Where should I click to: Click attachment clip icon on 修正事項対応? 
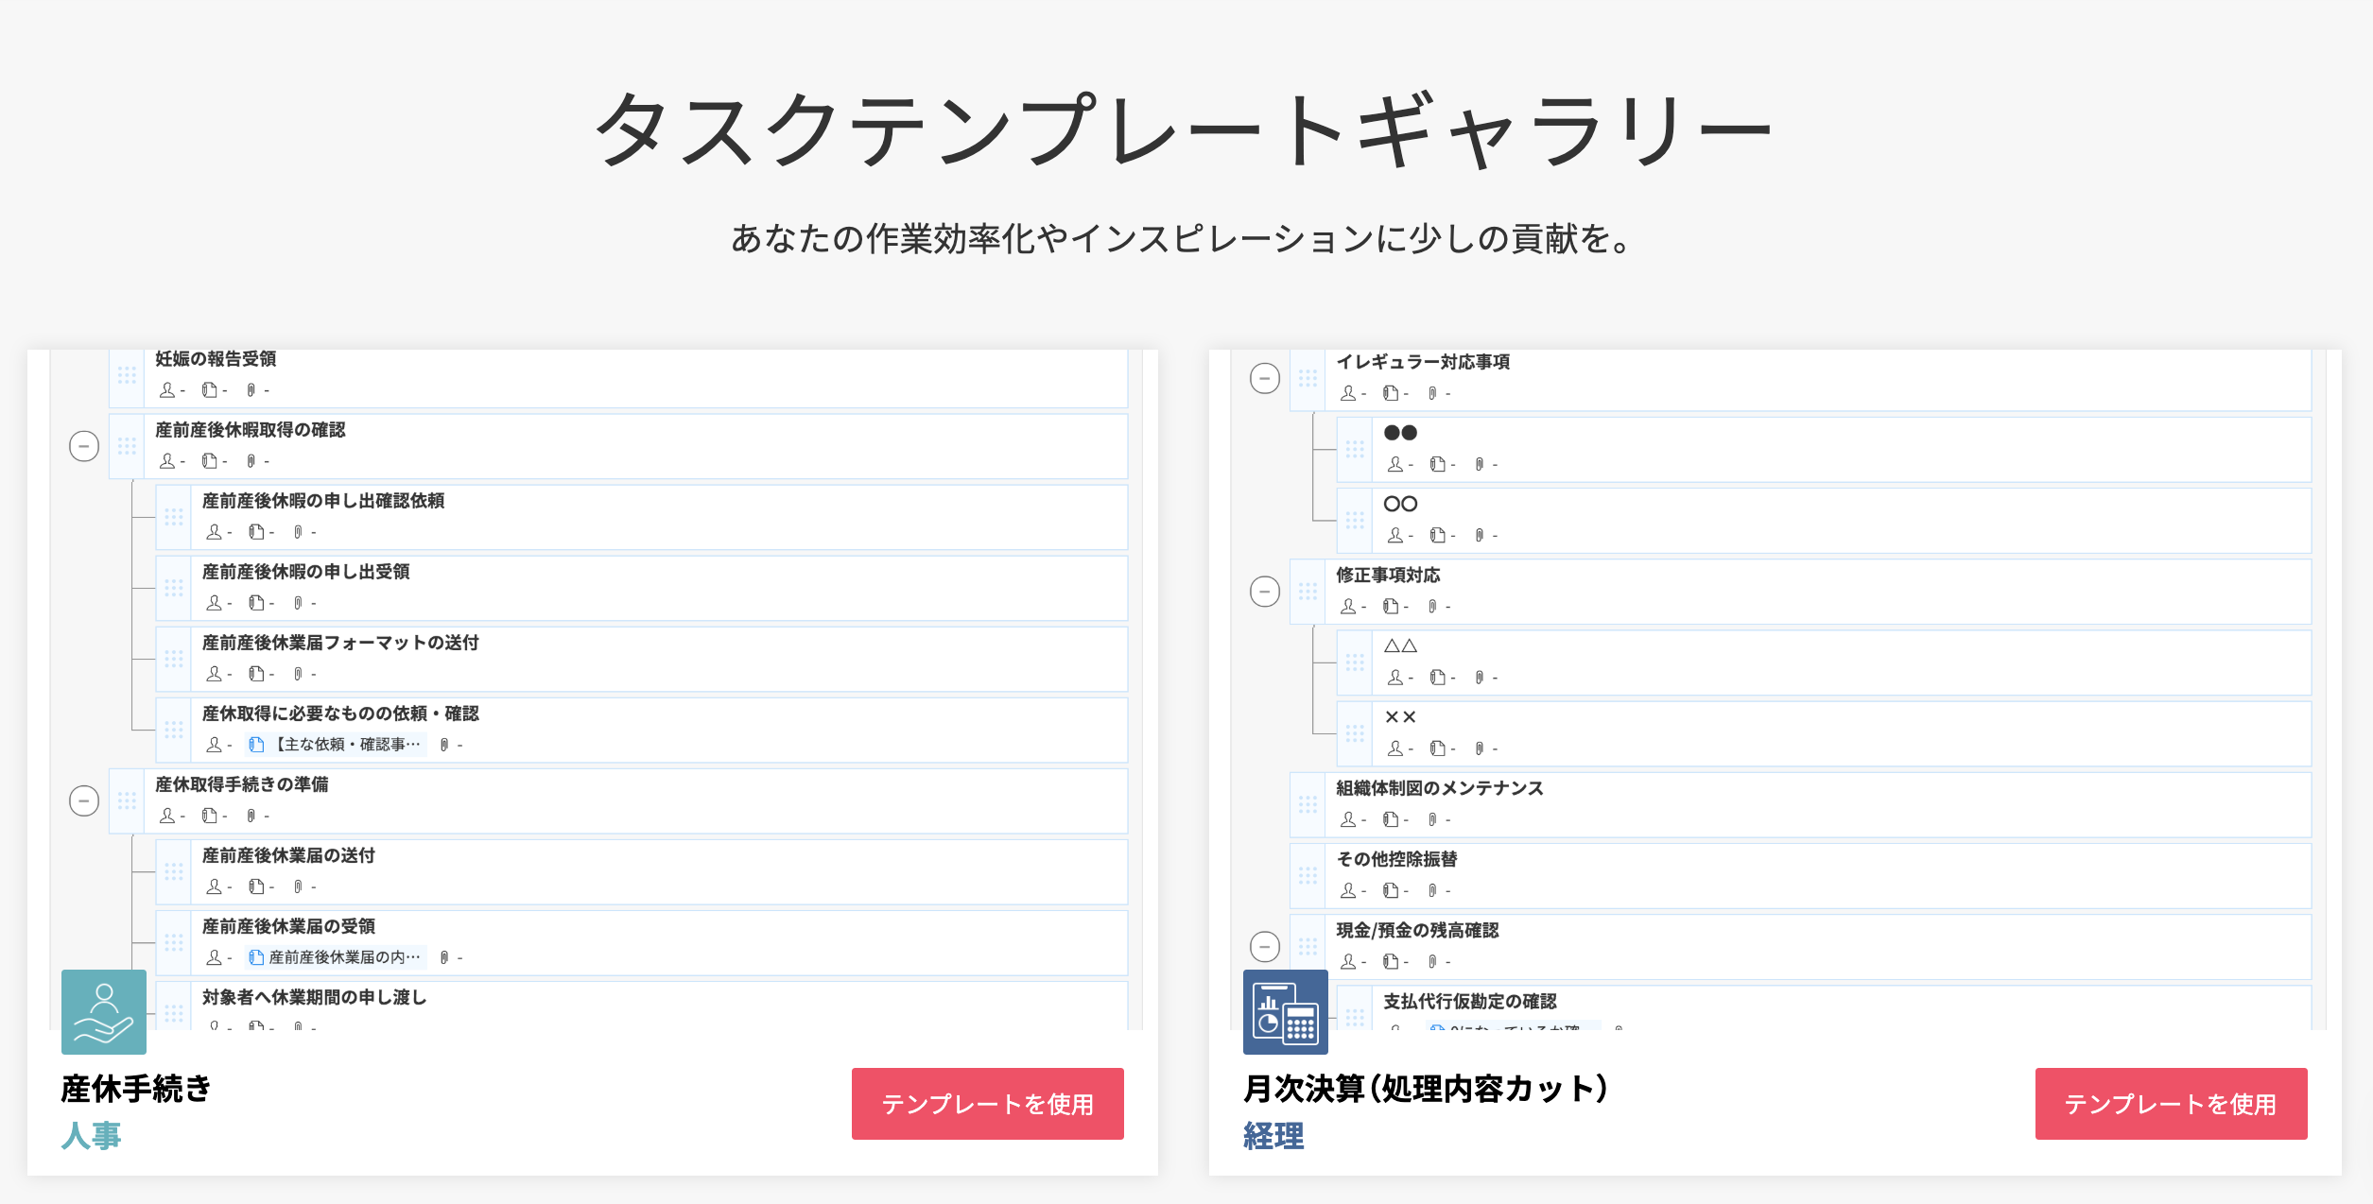pyautogui.click(x=1432, y=606)
